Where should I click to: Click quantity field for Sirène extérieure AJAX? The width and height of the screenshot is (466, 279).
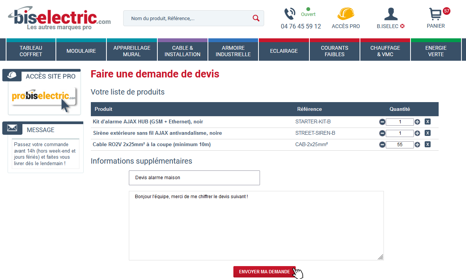399,133
